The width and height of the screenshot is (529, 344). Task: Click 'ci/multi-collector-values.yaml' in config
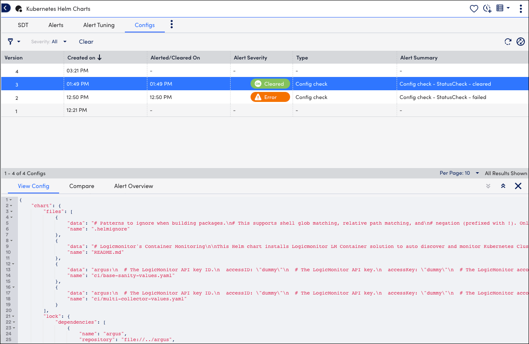[x=139, y=299]
